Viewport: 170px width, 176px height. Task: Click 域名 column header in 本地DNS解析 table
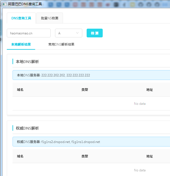point(20,90)
